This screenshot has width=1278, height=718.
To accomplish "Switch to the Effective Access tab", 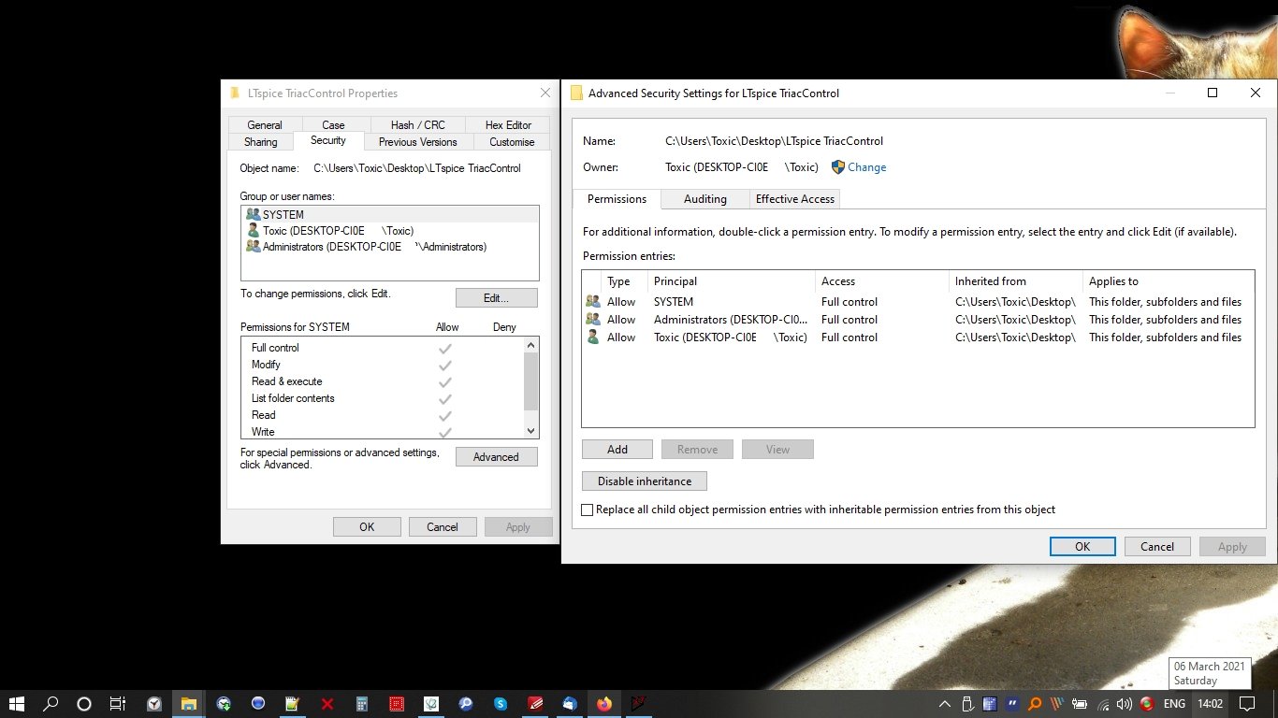I will (x=795, y=199).
